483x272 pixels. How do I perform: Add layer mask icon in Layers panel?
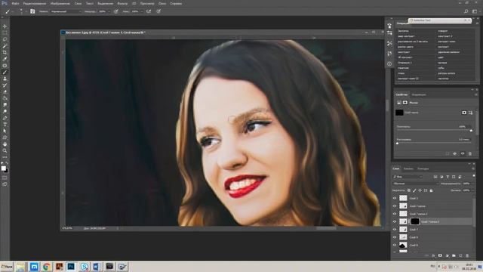(x=440, y=255)
